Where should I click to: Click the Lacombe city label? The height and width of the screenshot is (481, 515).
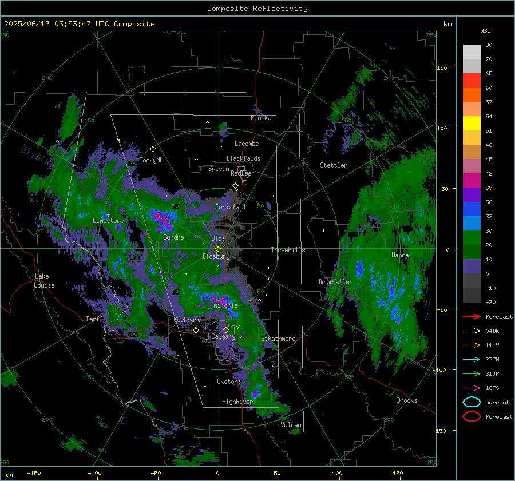[247, 144]
